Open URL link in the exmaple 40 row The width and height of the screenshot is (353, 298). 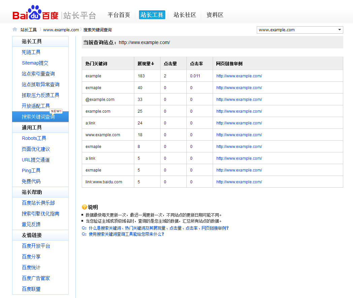(x=239, y=88)
